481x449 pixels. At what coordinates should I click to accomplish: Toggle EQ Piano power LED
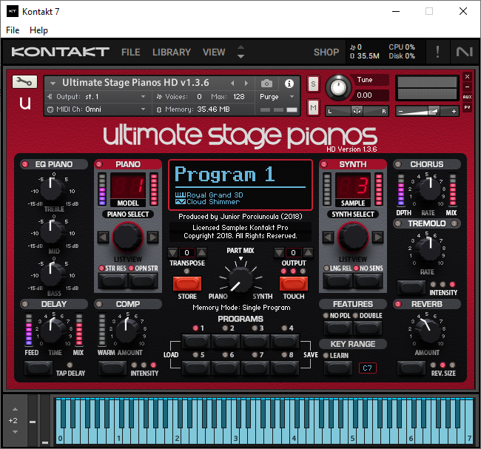(x=25, y=164)
